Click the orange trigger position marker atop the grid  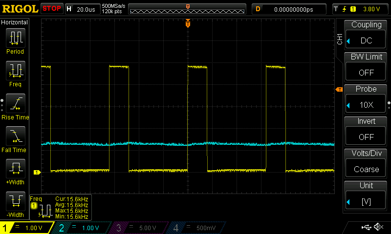(188, 23)
